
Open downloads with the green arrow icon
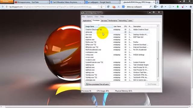178,7
